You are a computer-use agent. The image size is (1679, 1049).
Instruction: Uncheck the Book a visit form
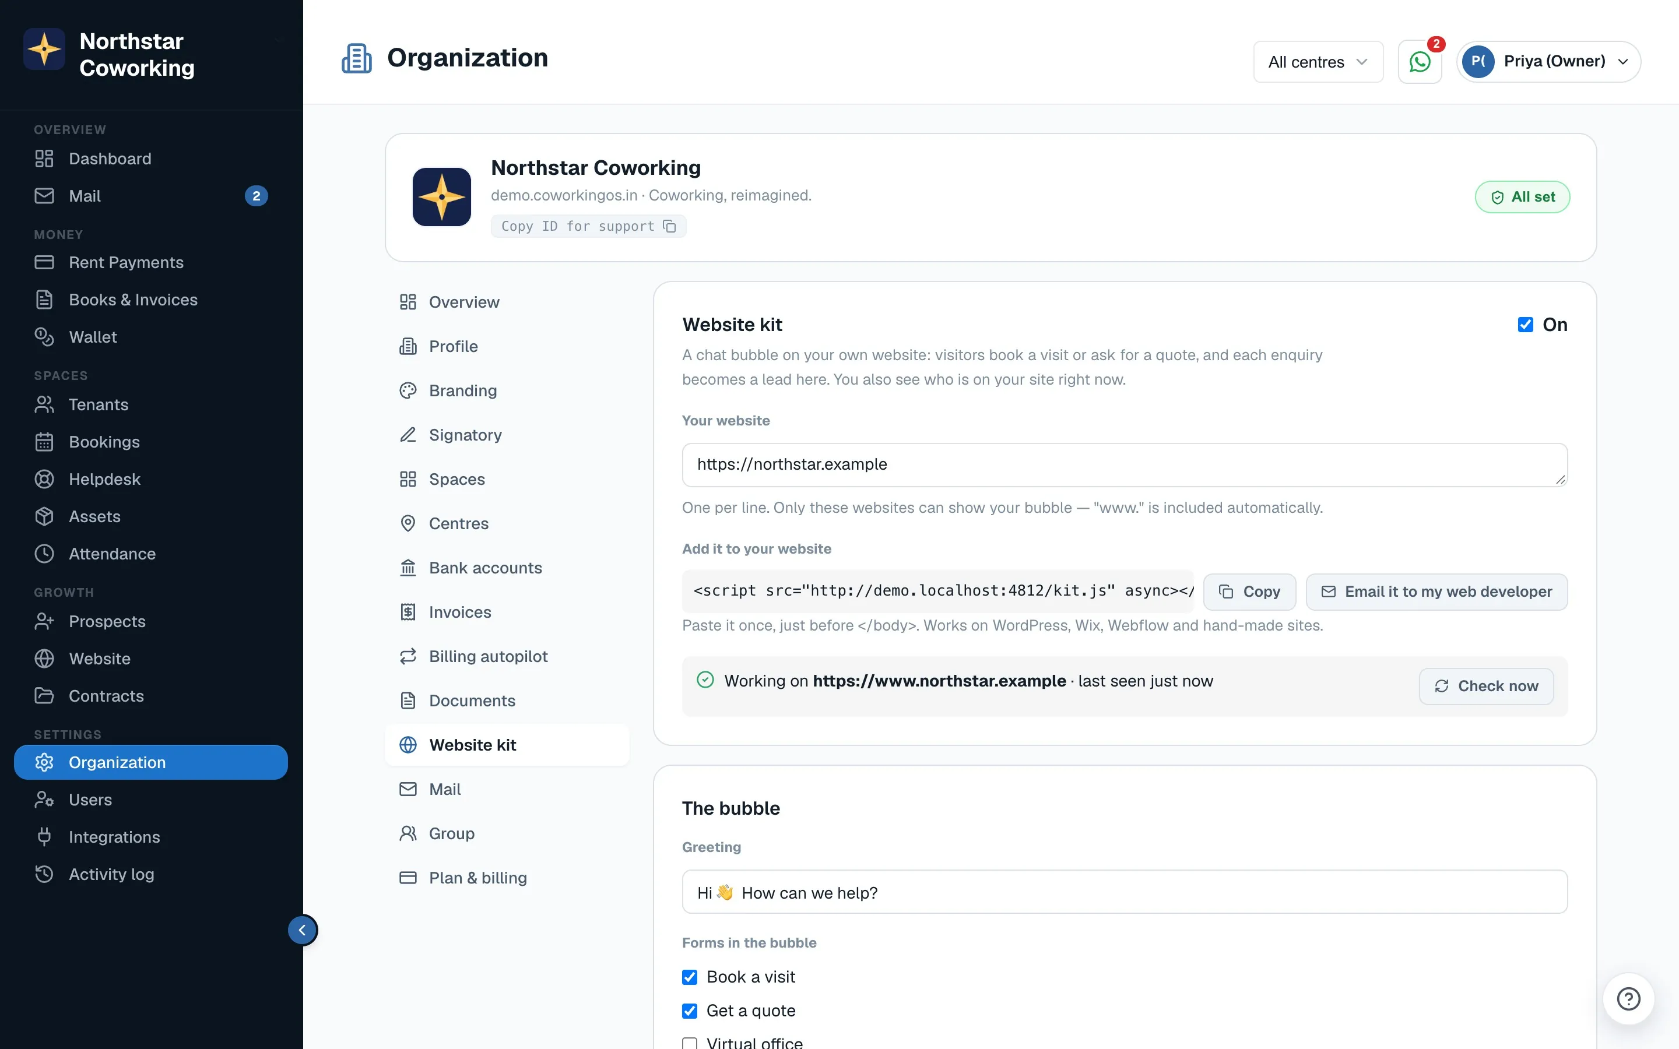[x=690, y=977]
